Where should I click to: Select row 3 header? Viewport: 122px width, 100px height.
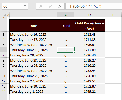[x=3, y=34]
